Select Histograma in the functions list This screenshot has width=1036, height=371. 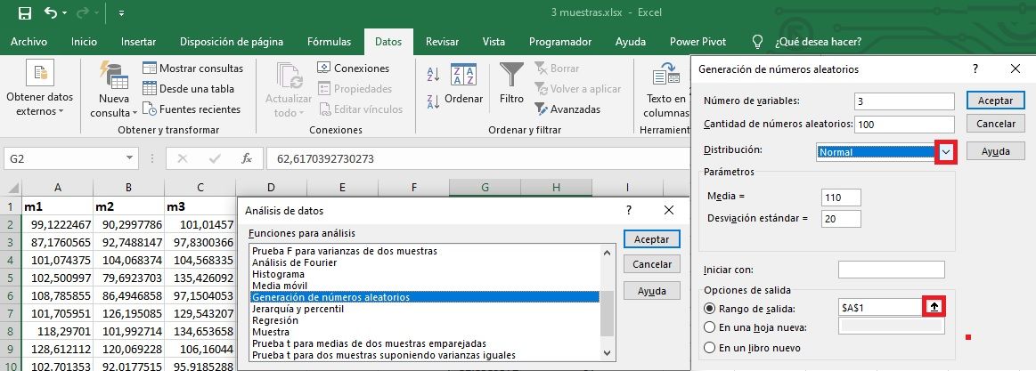point(278,274)
